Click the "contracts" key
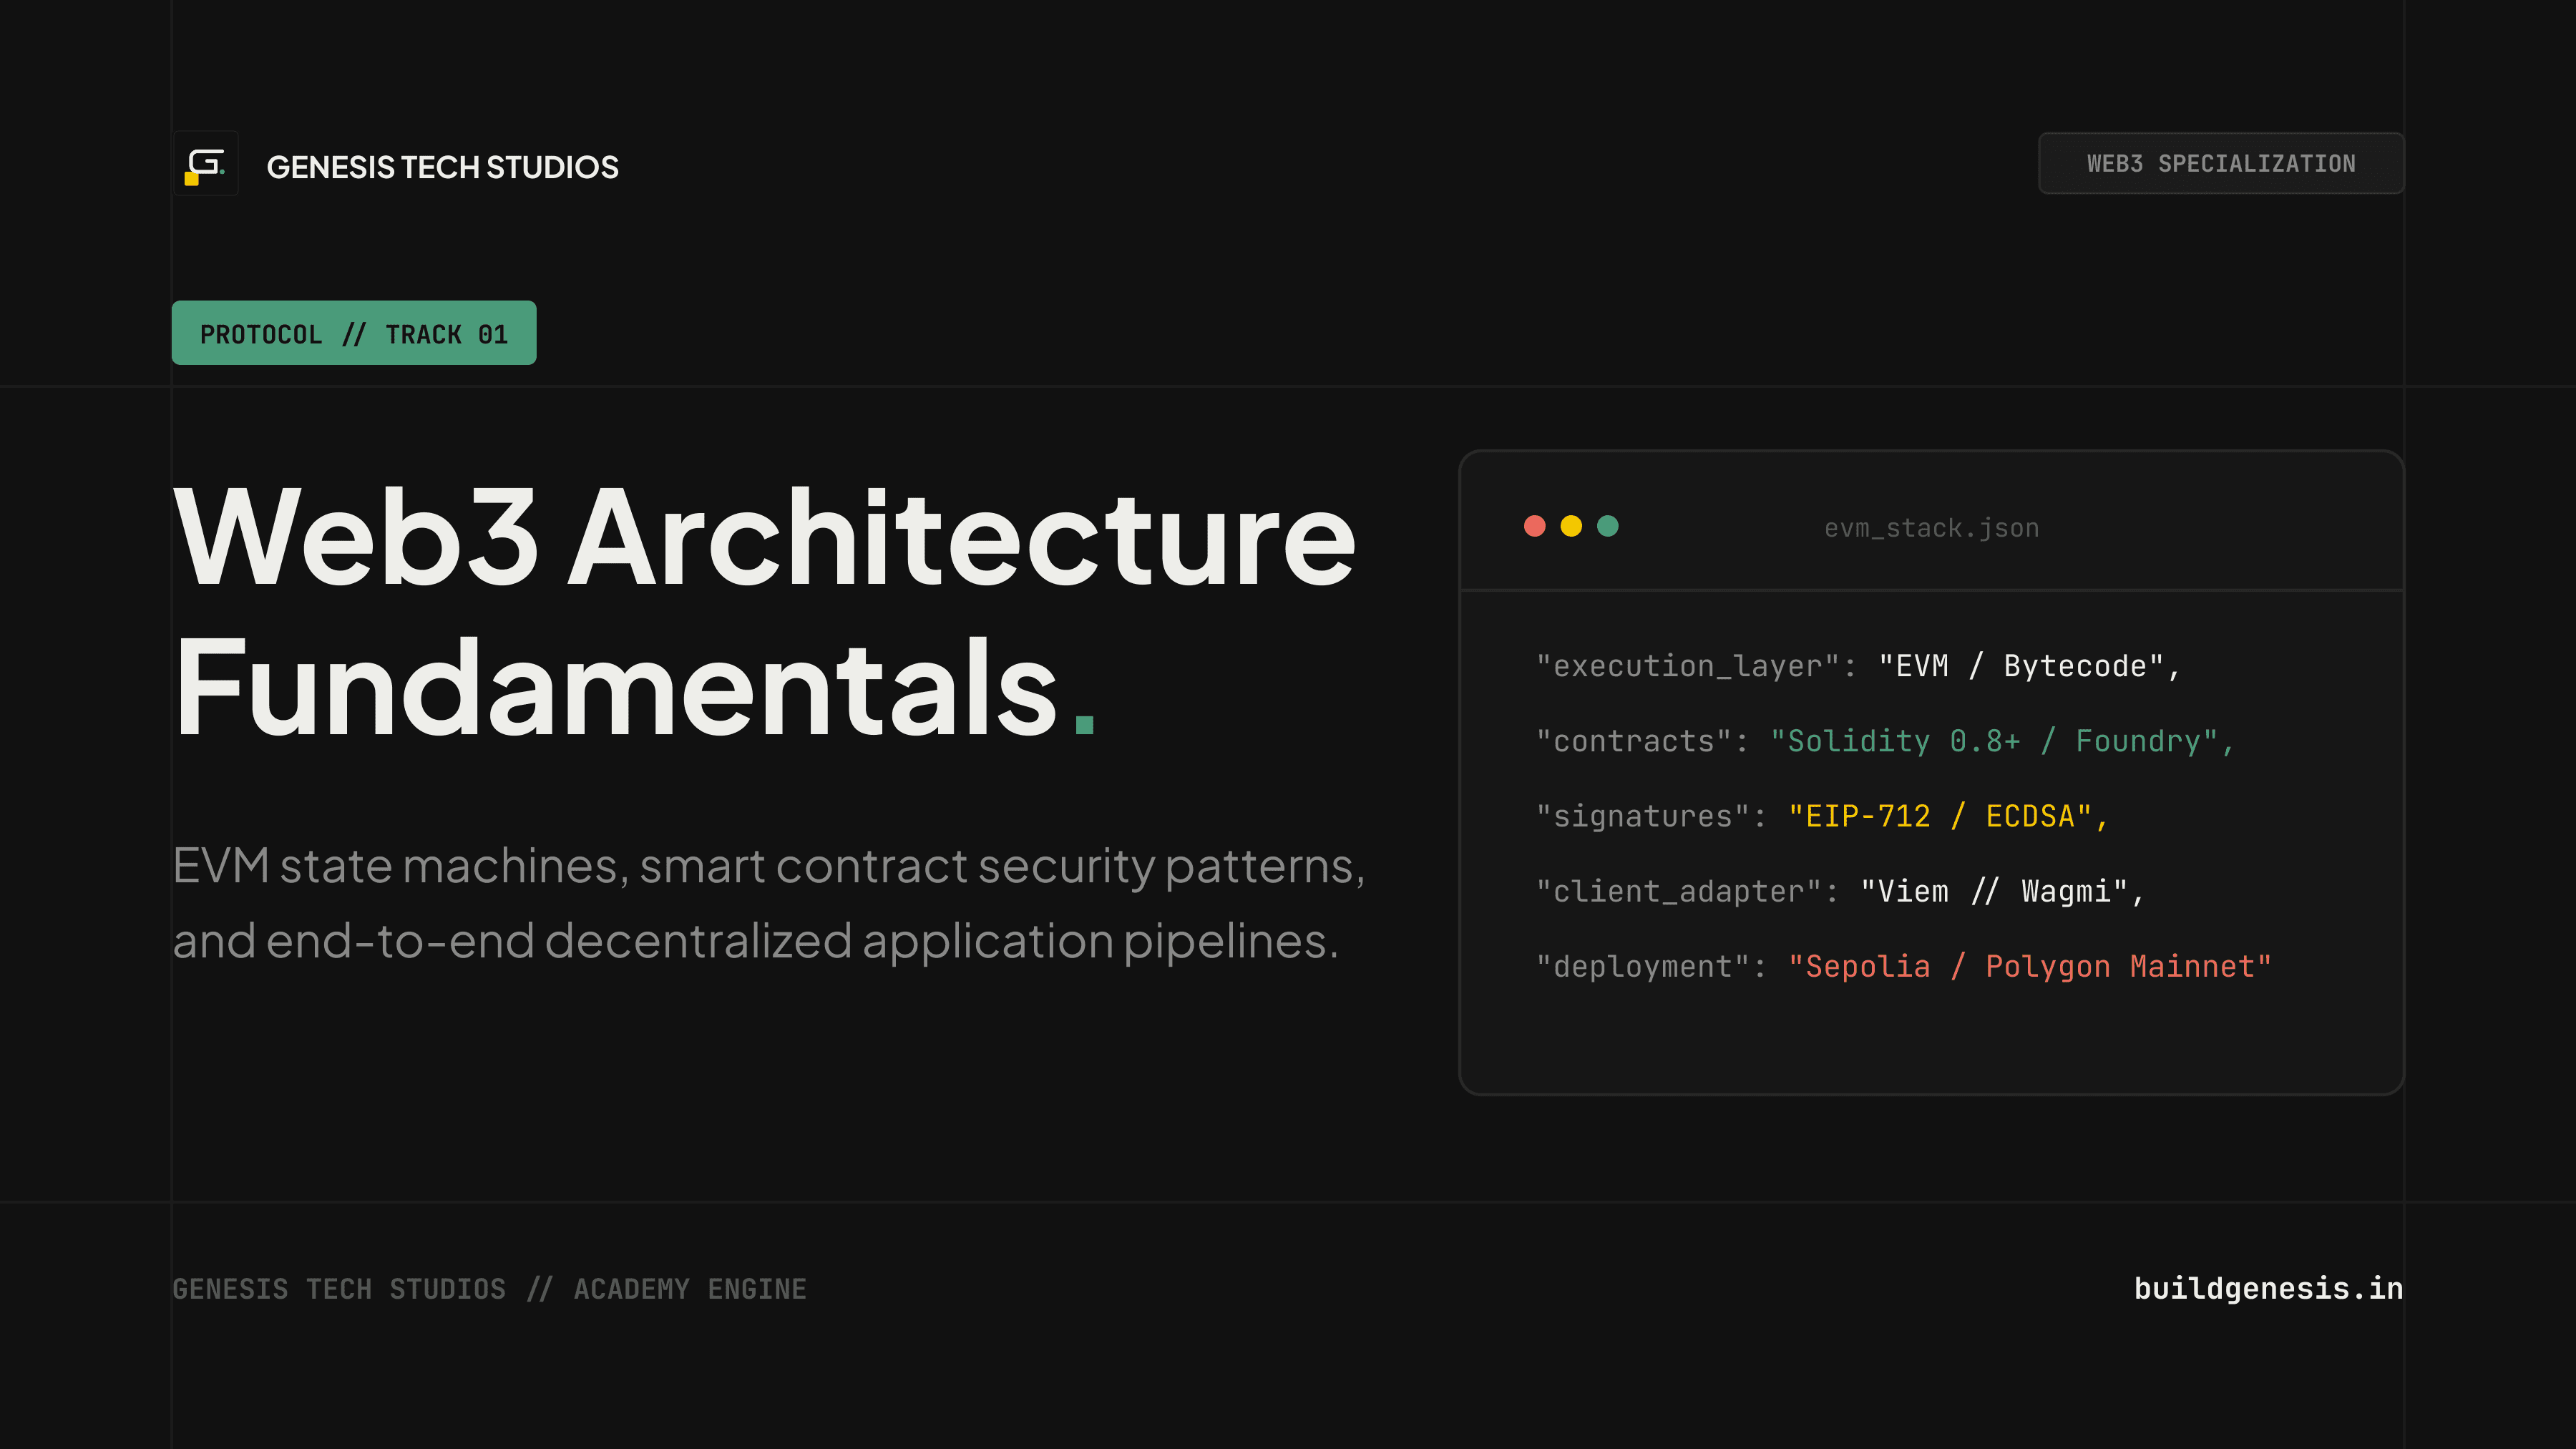This screenshot has width=2576, height=1449. click(x=1633, y=741)
